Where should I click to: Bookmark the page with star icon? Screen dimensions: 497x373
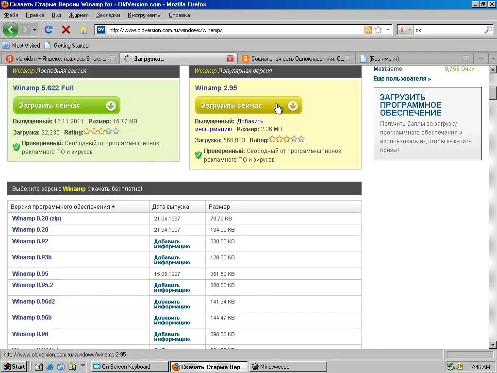point(378,30)
